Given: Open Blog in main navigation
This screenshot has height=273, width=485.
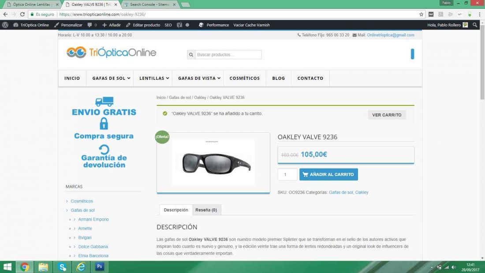Looking at the screenshot, I should (x=278, y=79).
